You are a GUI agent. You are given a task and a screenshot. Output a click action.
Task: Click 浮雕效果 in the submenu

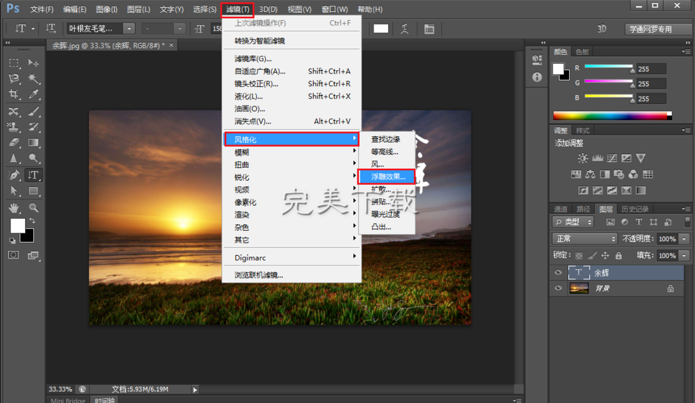pos(388,176)
